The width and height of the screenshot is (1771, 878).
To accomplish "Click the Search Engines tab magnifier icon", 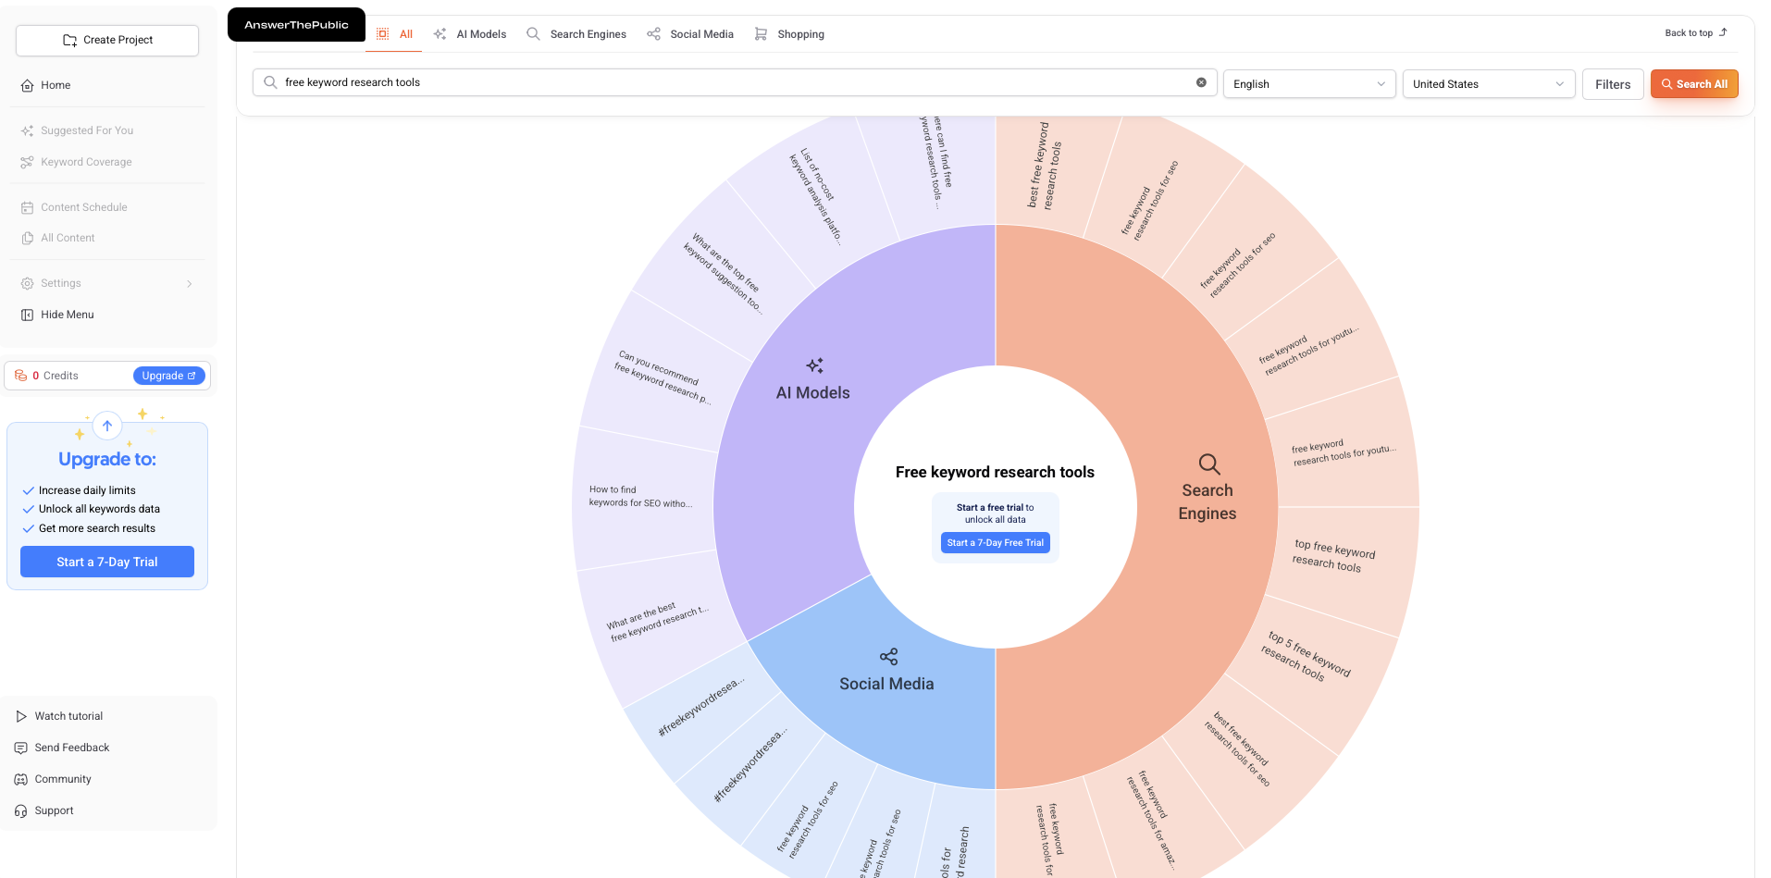I will 533,34.
